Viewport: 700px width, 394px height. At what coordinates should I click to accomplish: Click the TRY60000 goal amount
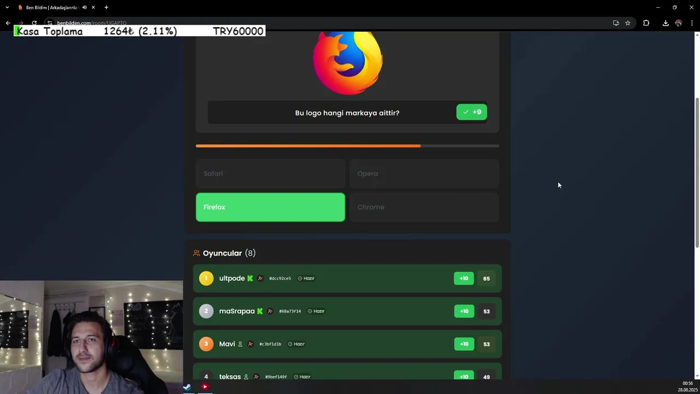pyautogui.click(x=238, y=31)
